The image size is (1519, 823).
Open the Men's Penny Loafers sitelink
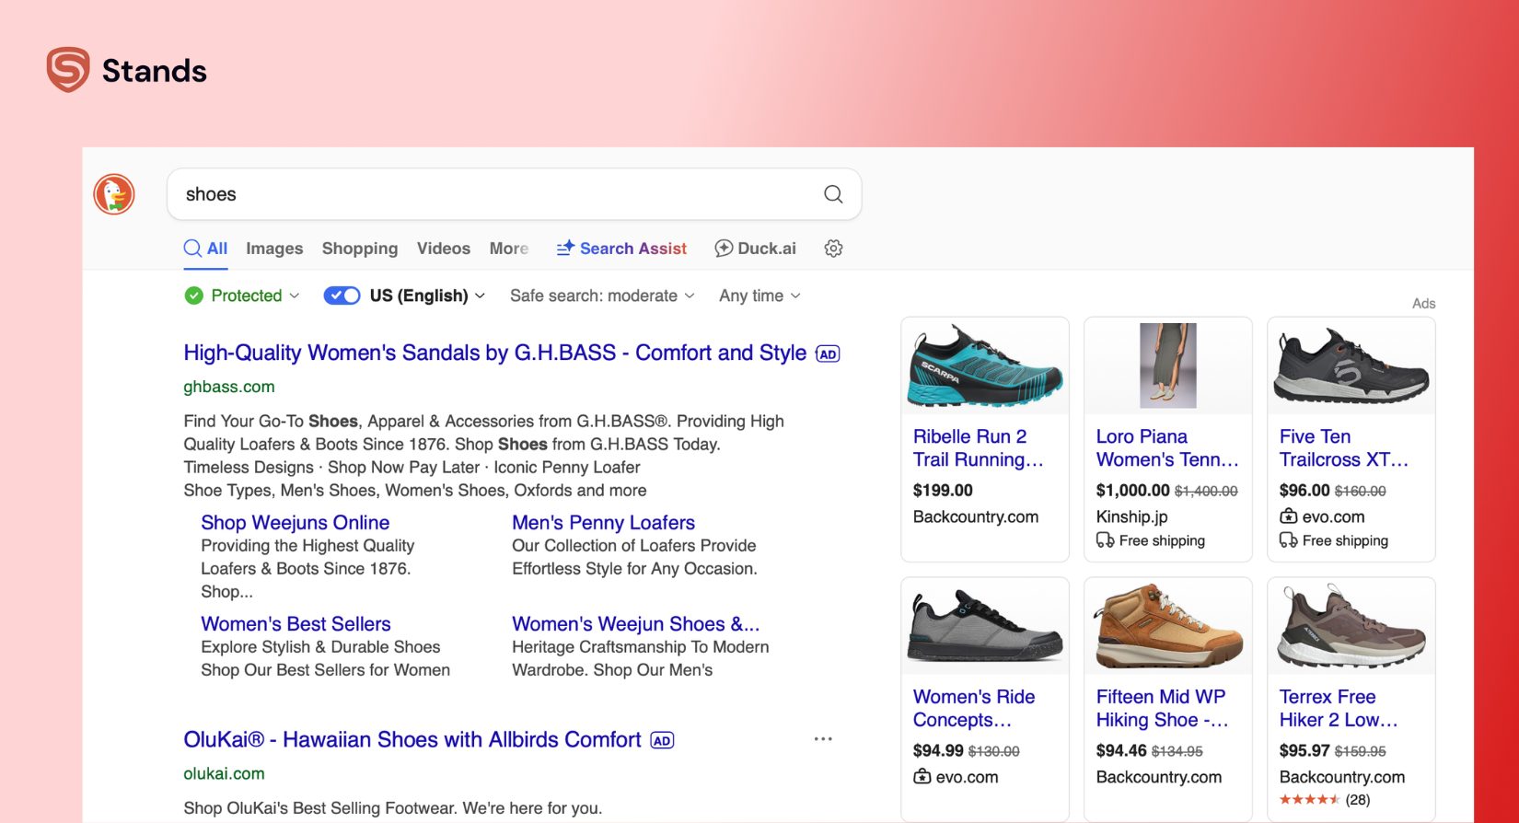click(x=603, y=522)
